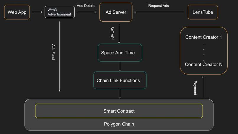Click the Content Creator N text

pos(203,64)
